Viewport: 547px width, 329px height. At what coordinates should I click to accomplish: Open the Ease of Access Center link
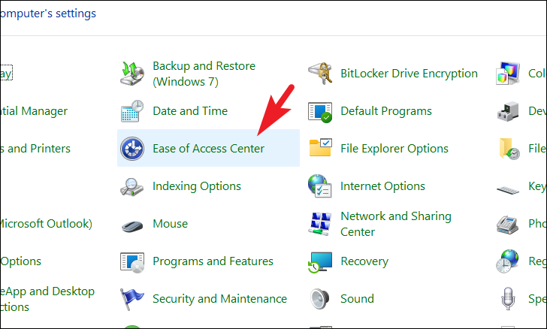[x=209, y=149]
